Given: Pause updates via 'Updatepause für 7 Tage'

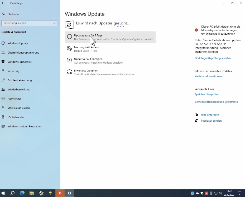Looking at the screenshot, I should [110, 37].
